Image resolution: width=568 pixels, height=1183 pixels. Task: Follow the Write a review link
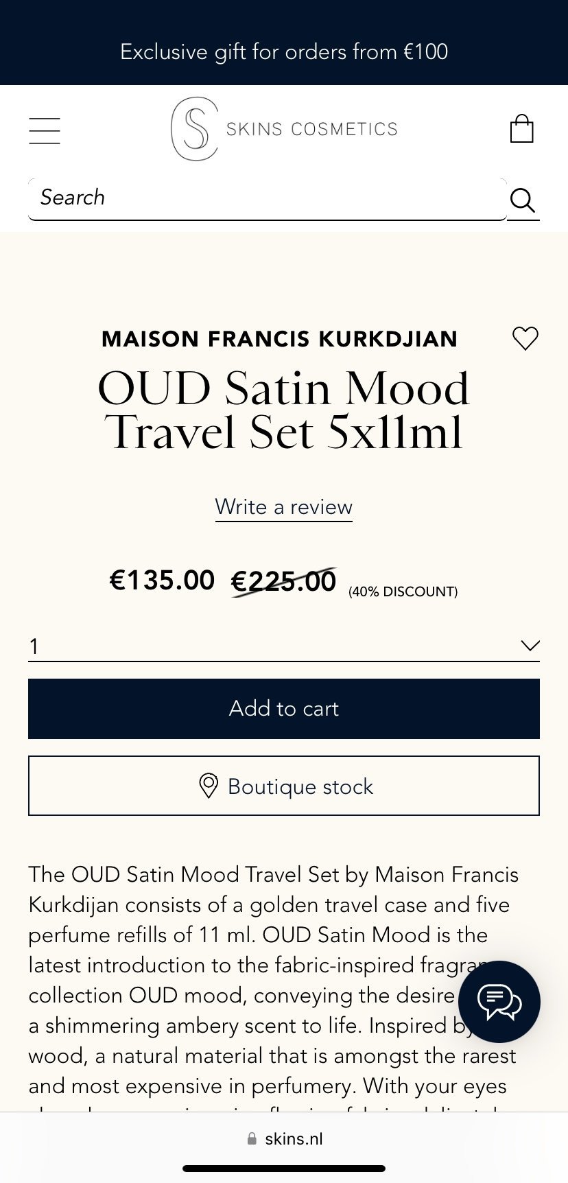(284, 507)
